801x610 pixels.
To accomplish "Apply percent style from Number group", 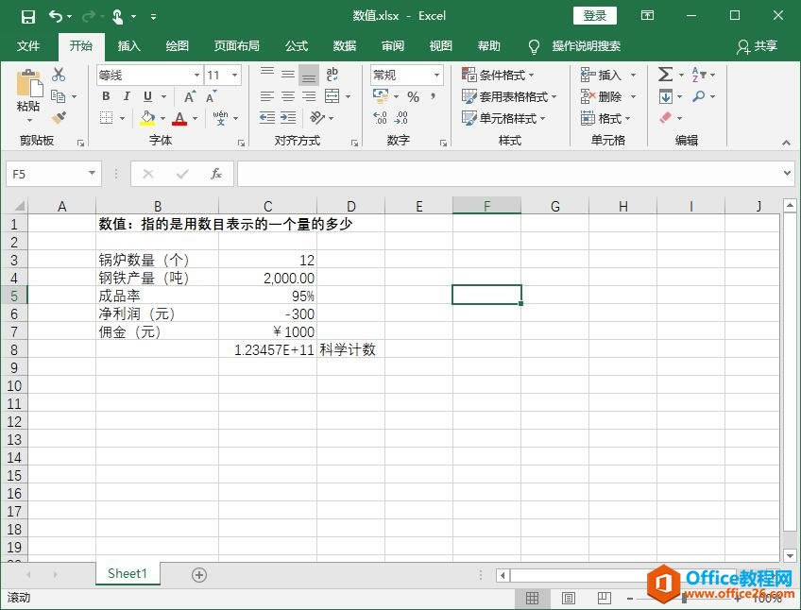I will (411, 96).
